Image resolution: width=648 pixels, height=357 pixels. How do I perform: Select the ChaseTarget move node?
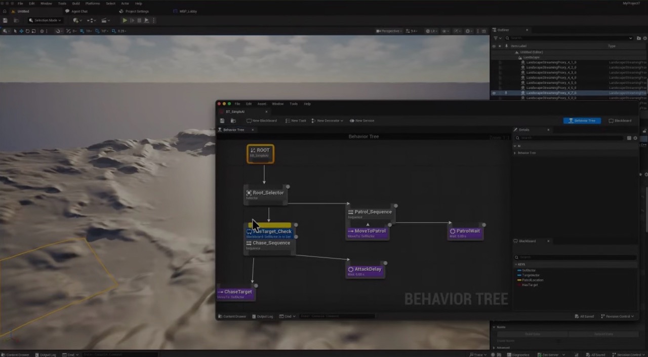coord(236,294)
